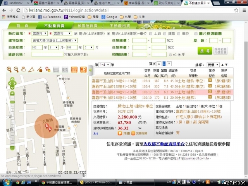Click the orange map locate icon
Image resolution: width=248 pixels, height=186 pixels.
pos(83,70)
